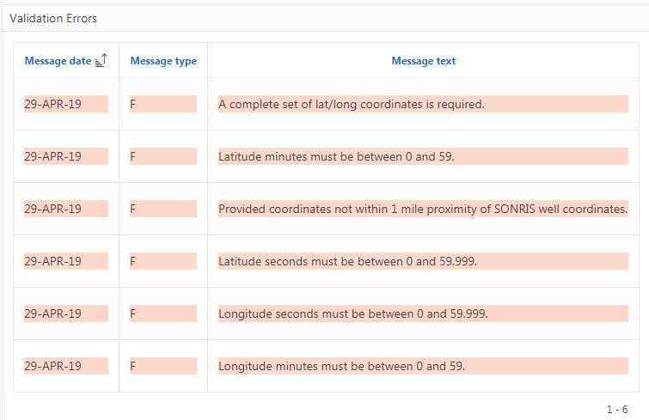Click the date in the Longitude minutes row
Image resolution: width=649 pixels, height=420 pixels.
click(53, 366)
